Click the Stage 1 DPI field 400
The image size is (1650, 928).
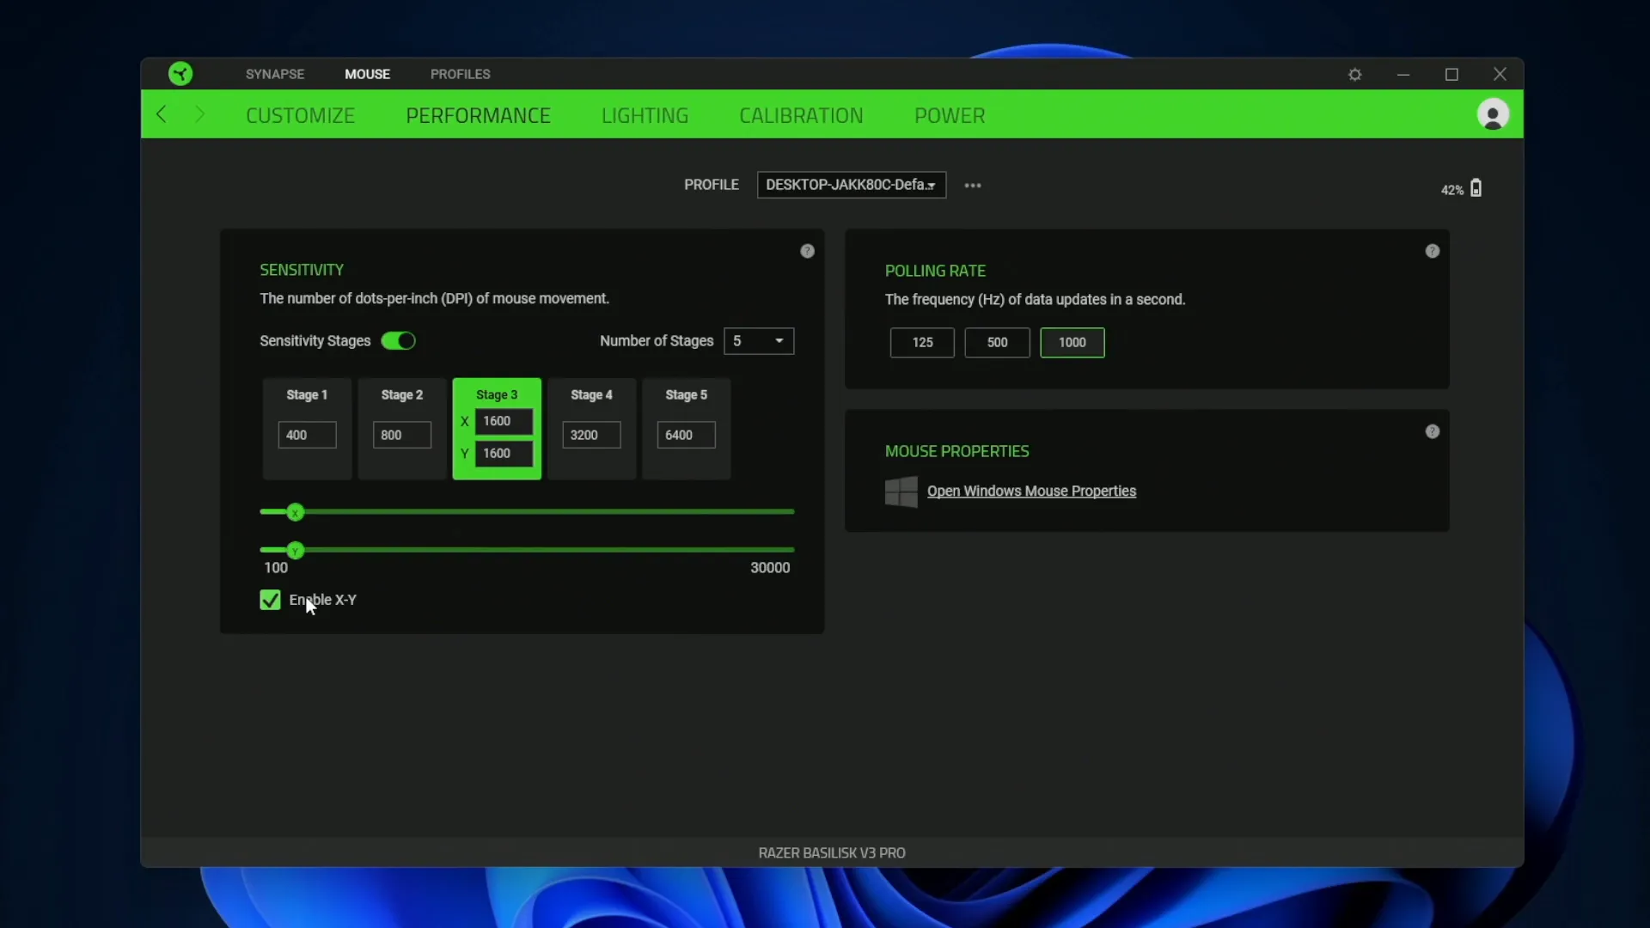(x=307, y=435)
